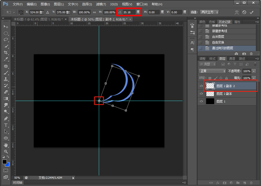Change the screen mode icon

pos(6,177)
